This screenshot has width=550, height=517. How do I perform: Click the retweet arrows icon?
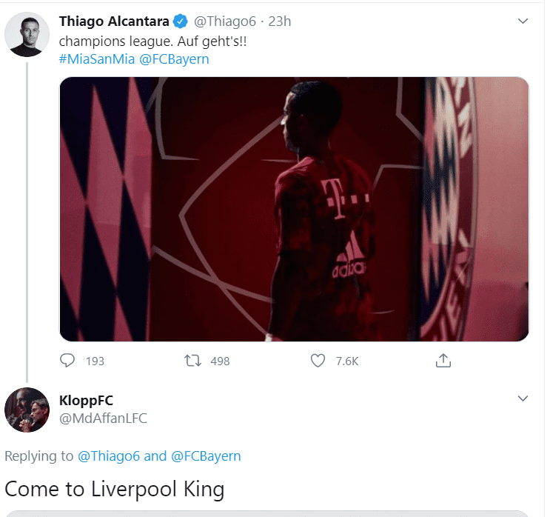[192, 361]
